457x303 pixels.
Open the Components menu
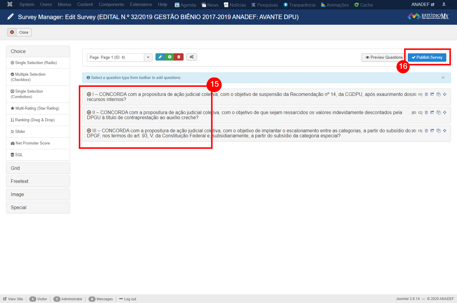tap(111, 4)
